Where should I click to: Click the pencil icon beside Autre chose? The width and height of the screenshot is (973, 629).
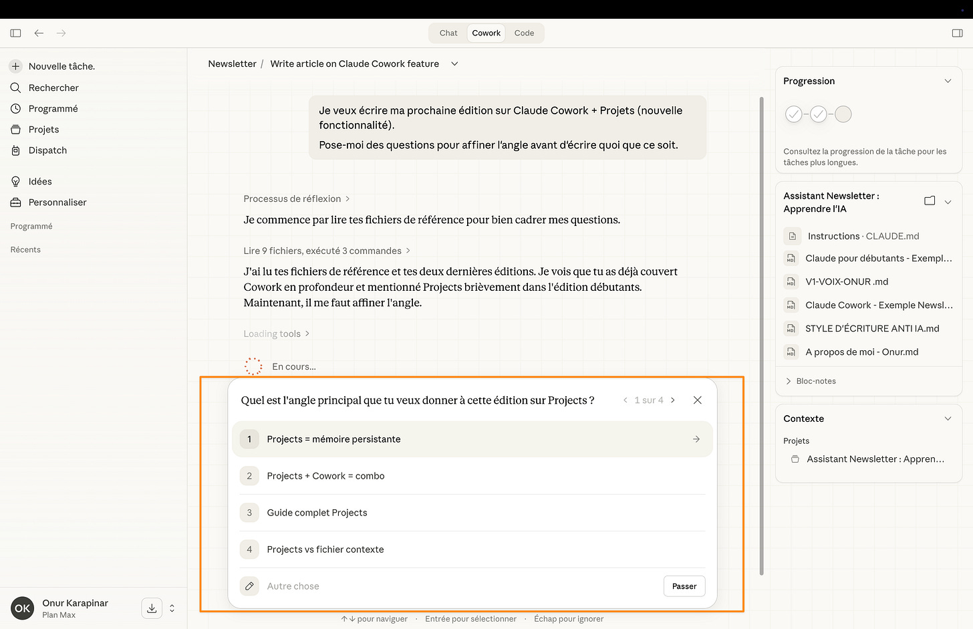click(x=249, y=586)
